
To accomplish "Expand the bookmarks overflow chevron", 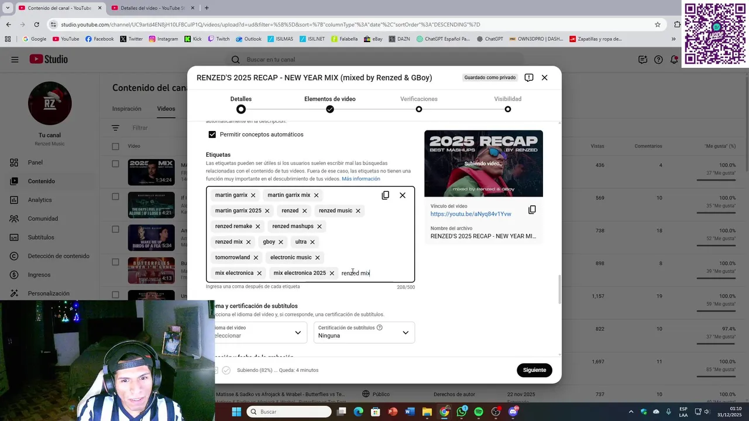I will 674,39.
